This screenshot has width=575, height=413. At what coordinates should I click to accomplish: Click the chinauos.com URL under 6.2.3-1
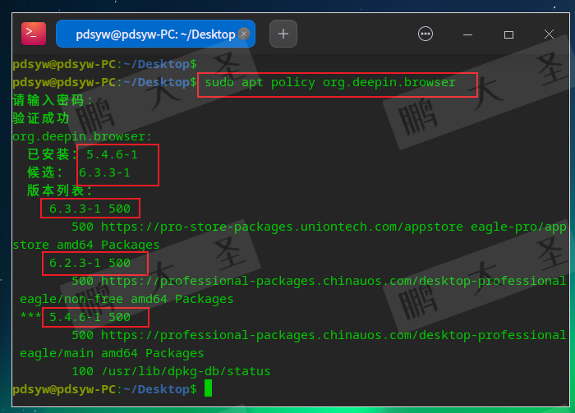pyautogui.click(x=333, y=281)
